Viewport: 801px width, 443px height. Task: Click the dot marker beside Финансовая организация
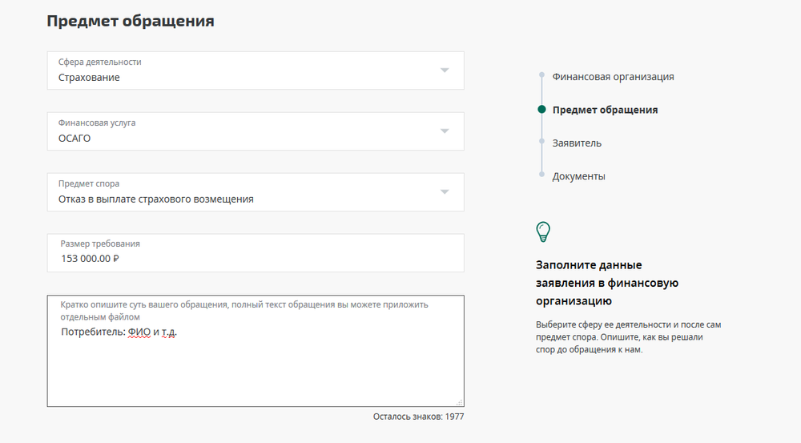click(542, 76)
